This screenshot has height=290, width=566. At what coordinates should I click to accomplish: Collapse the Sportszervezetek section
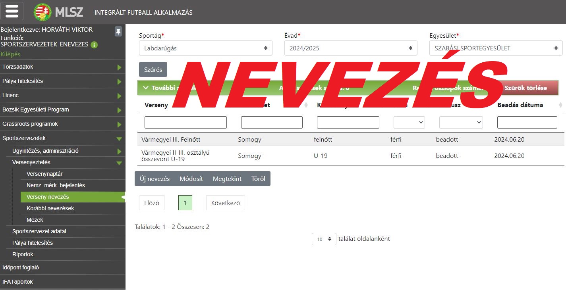[119, 138]
